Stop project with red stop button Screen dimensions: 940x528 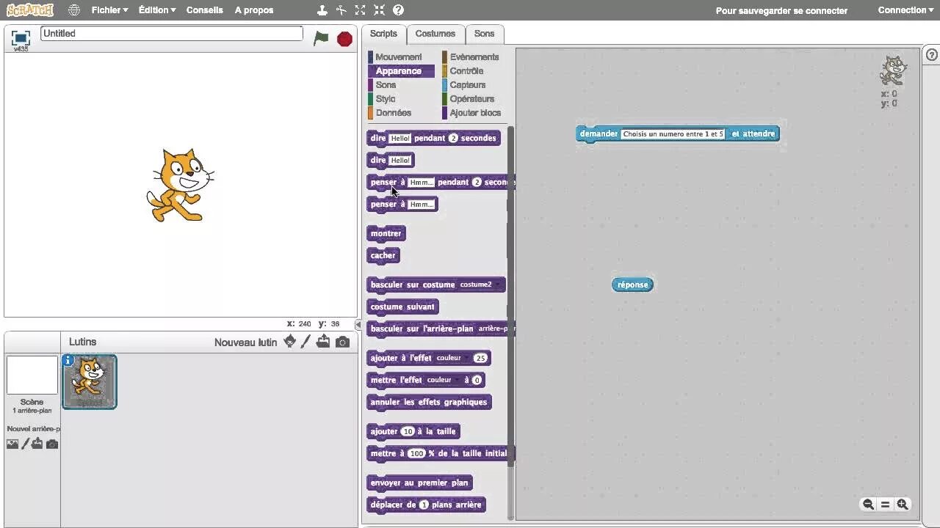click(x=344, y=39)
